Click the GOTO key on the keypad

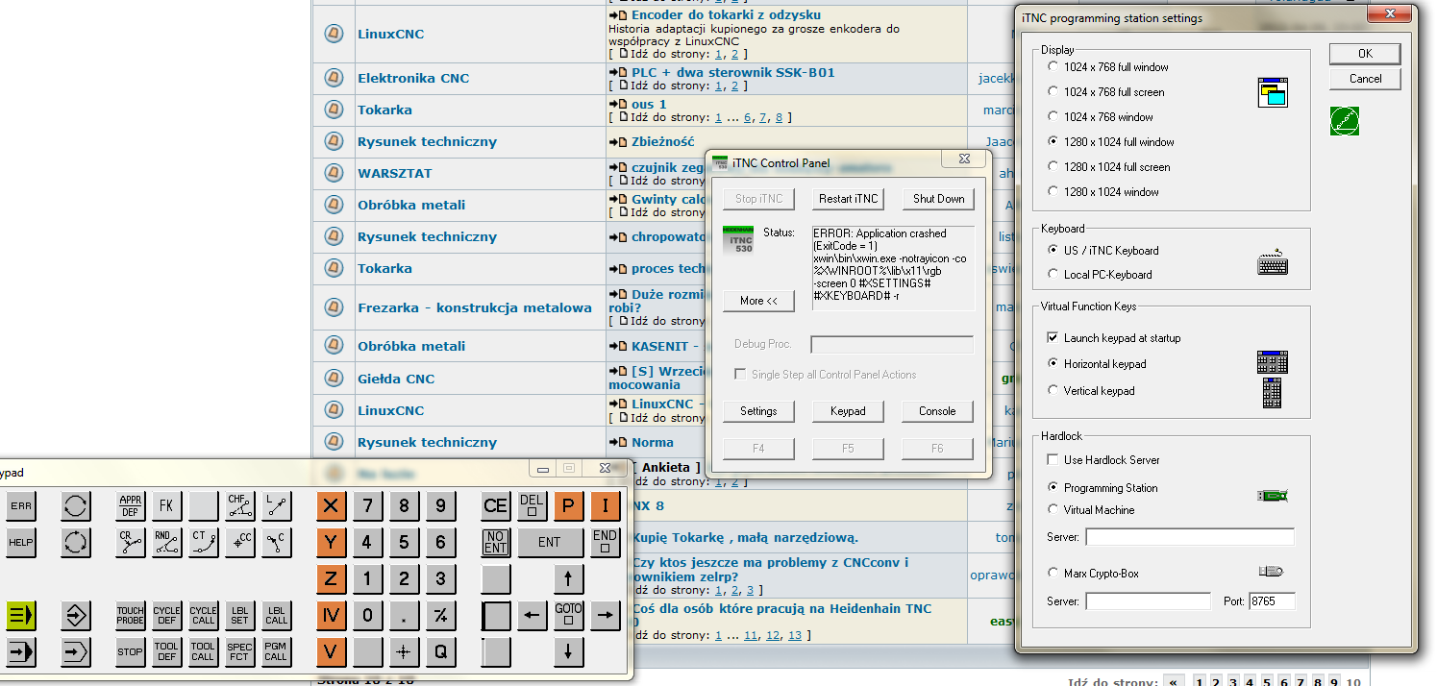click(569, 615)
